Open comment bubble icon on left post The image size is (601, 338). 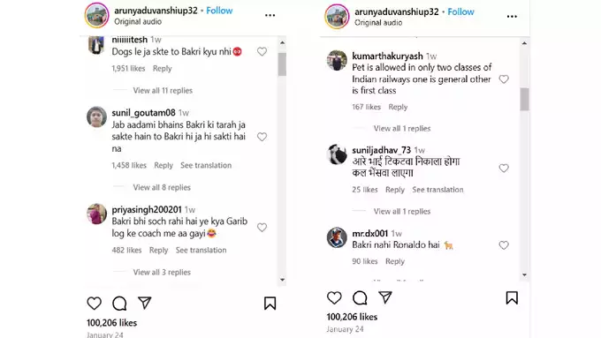[119, 304]
